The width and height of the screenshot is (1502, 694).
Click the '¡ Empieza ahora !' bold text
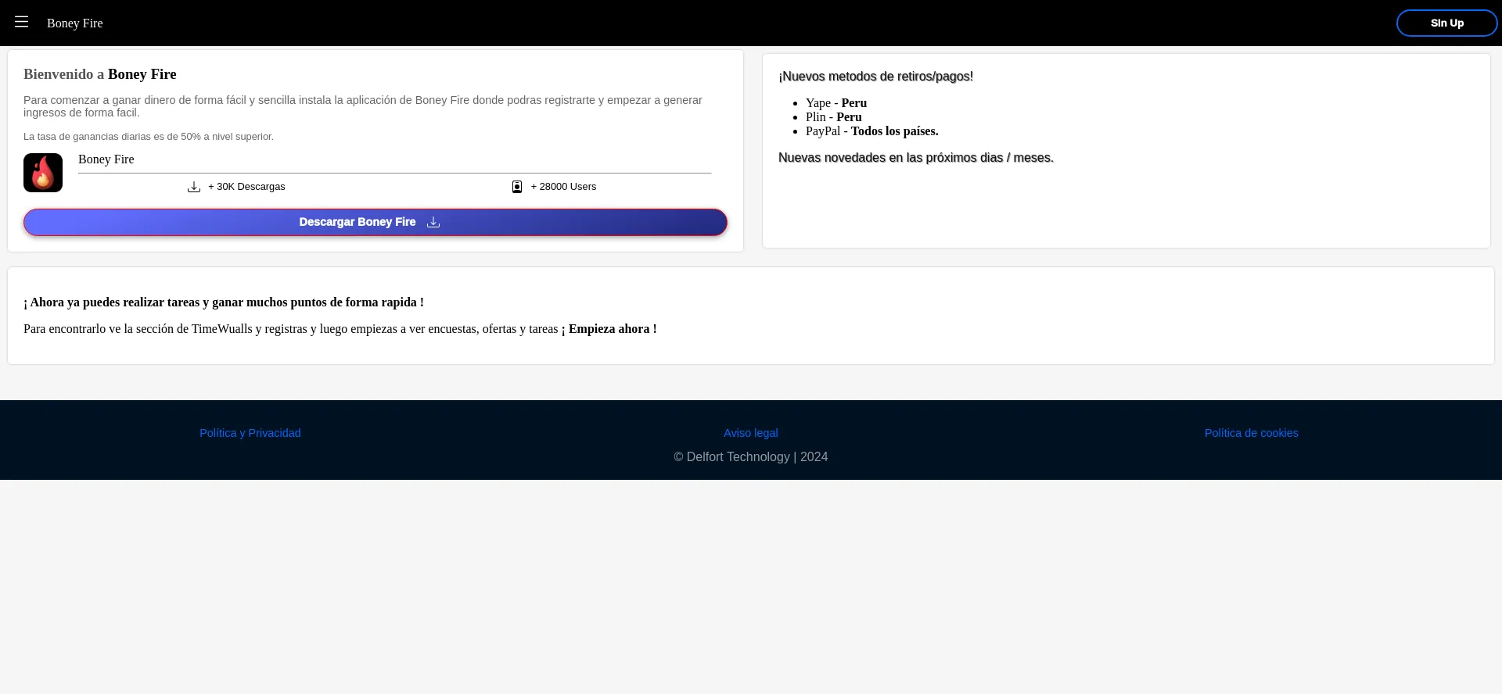[609, 329]
